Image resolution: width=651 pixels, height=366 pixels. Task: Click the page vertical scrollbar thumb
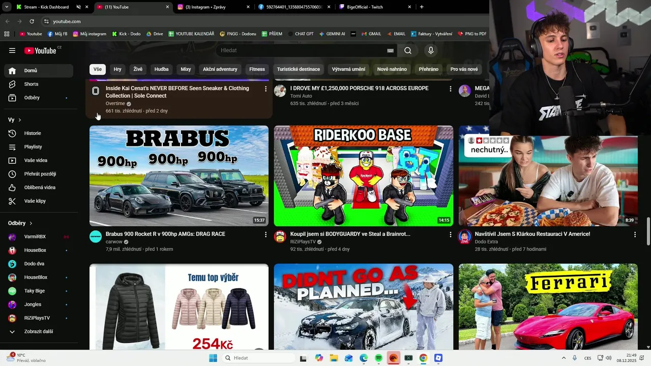648,231
